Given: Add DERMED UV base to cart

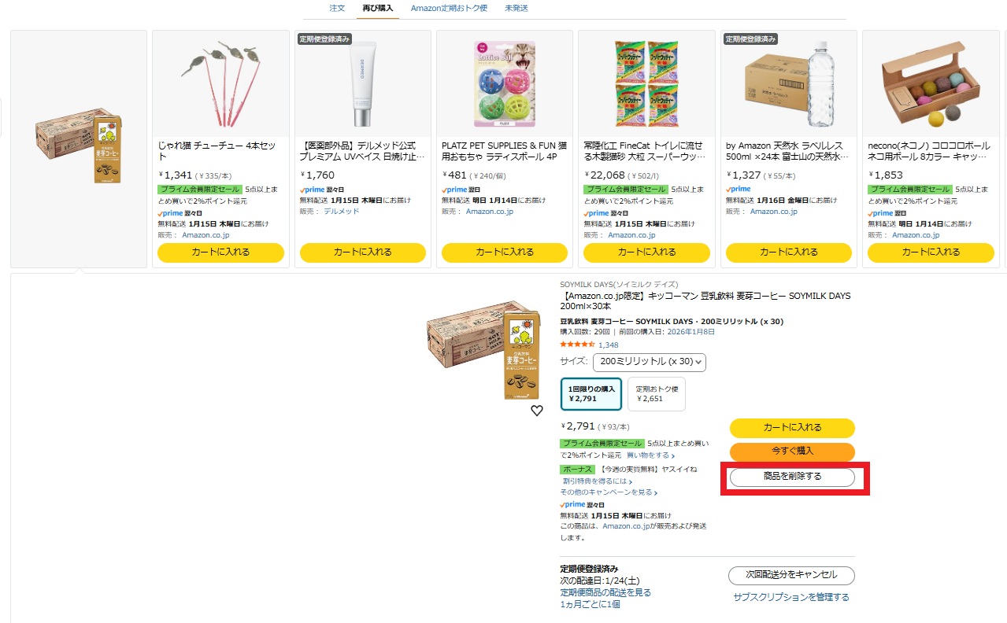Looking at the screenshot, I should [x=363, y=253].
